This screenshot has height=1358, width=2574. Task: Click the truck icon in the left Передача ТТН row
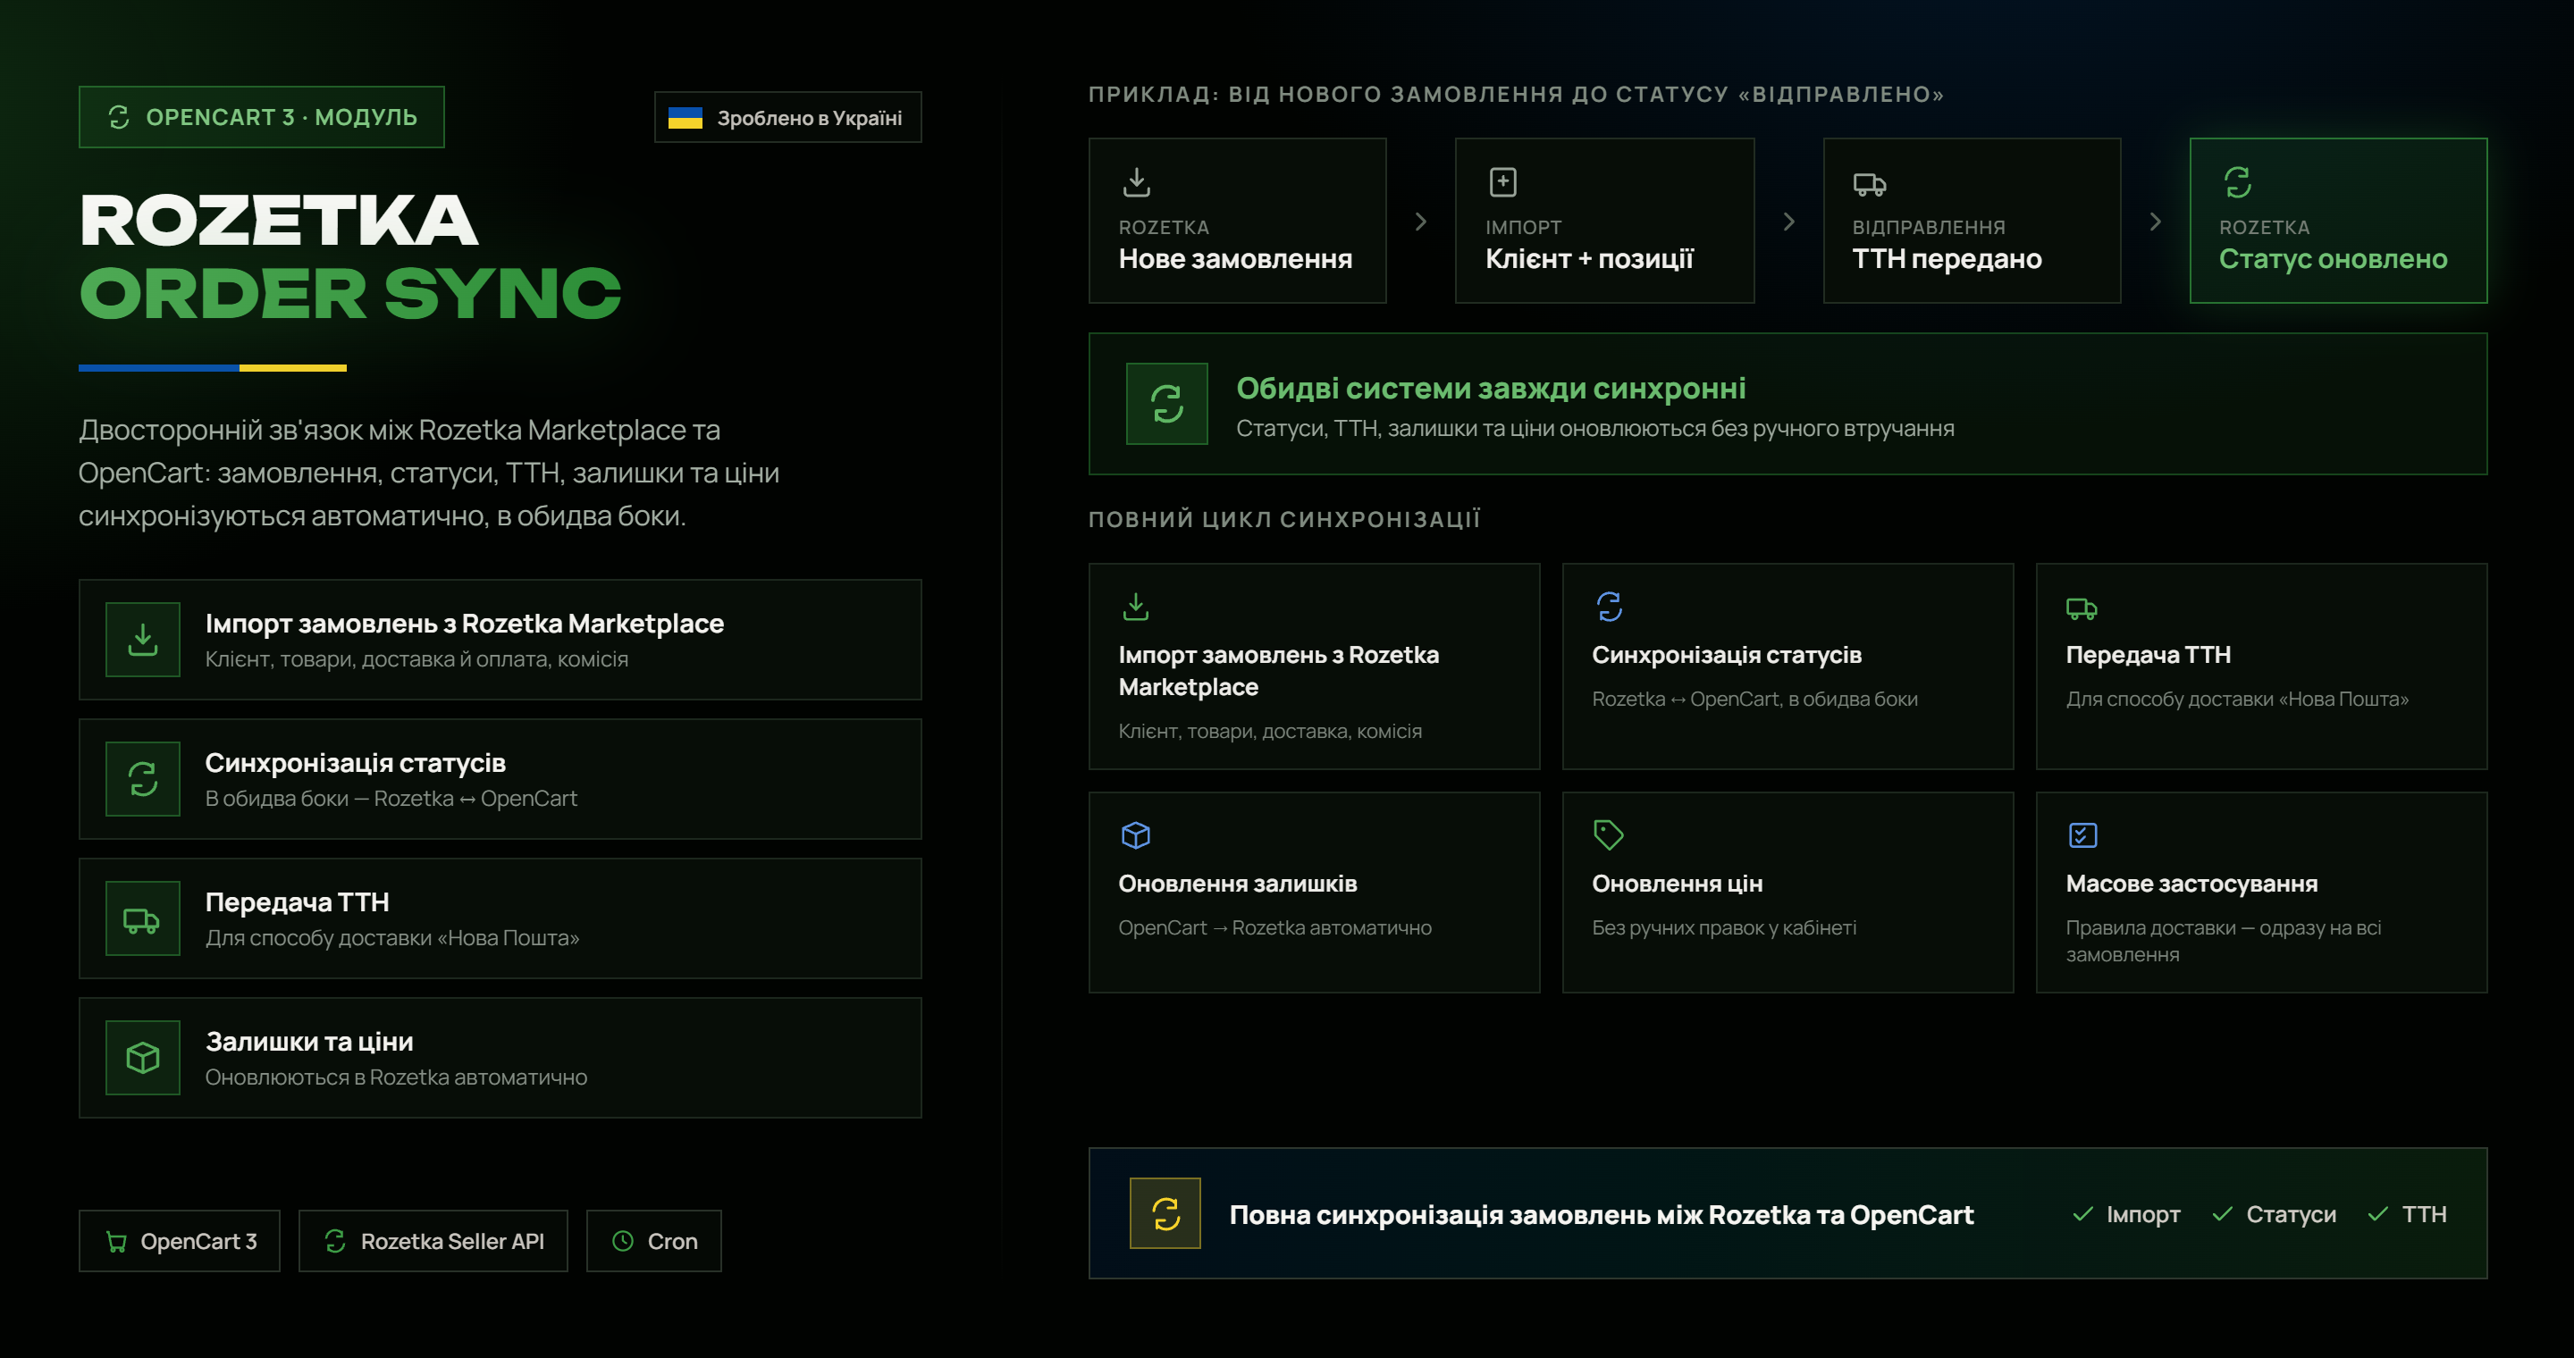(x=143, y=918)
